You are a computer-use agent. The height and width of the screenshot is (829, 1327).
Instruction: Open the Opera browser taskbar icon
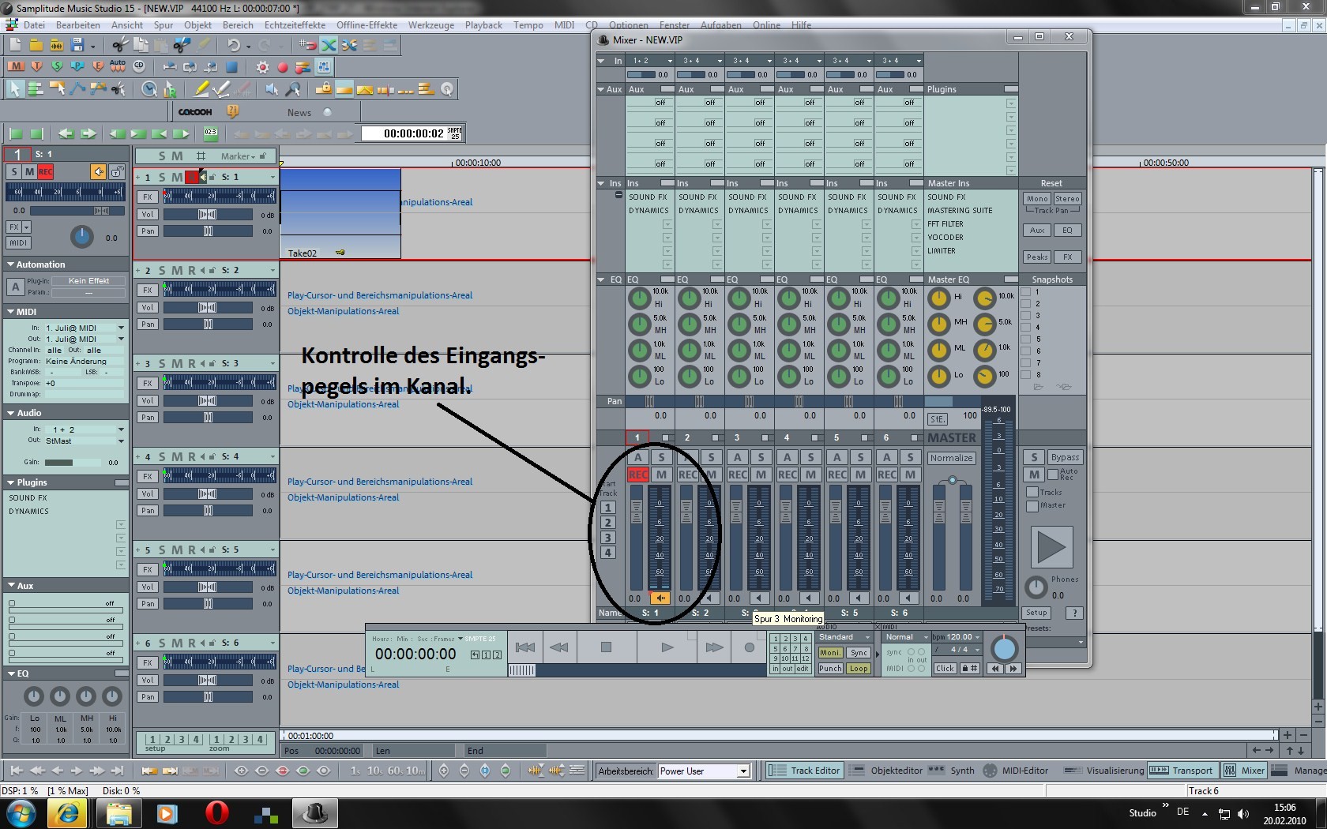pos(216,812)
